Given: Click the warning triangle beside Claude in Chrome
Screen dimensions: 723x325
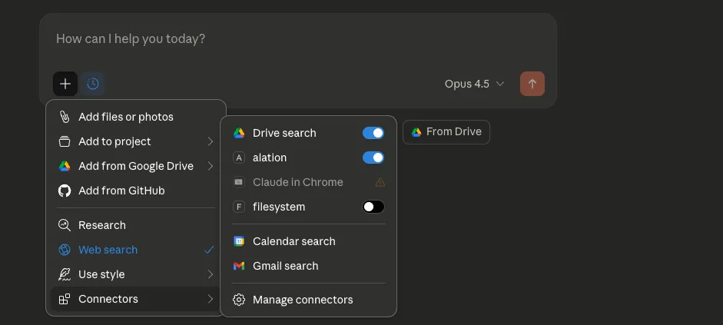Looking at the screenshot, I should [x=380, y=182].
